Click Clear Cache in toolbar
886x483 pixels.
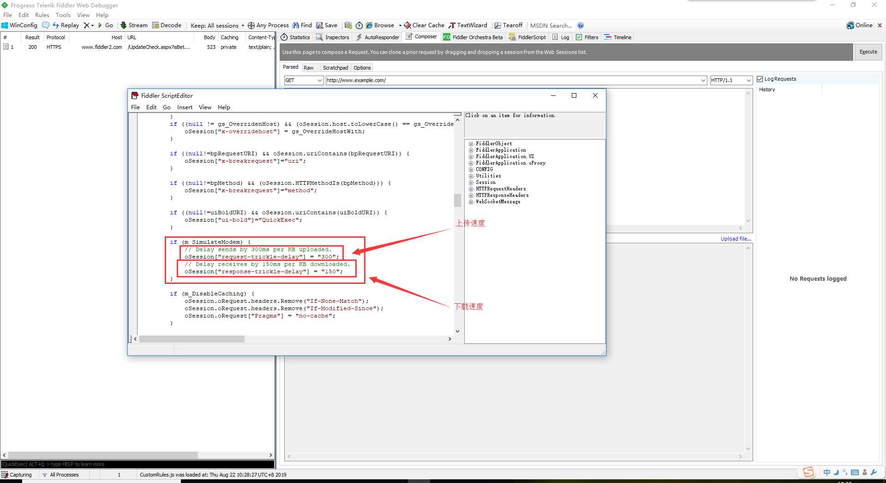click(x=424, y=25)
